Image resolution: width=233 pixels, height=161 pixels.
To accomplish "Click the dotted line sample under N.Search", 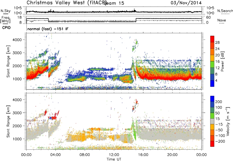I will tap(225, 14).
